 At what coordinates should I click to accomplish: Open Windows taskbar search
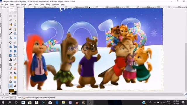[10, 102]
